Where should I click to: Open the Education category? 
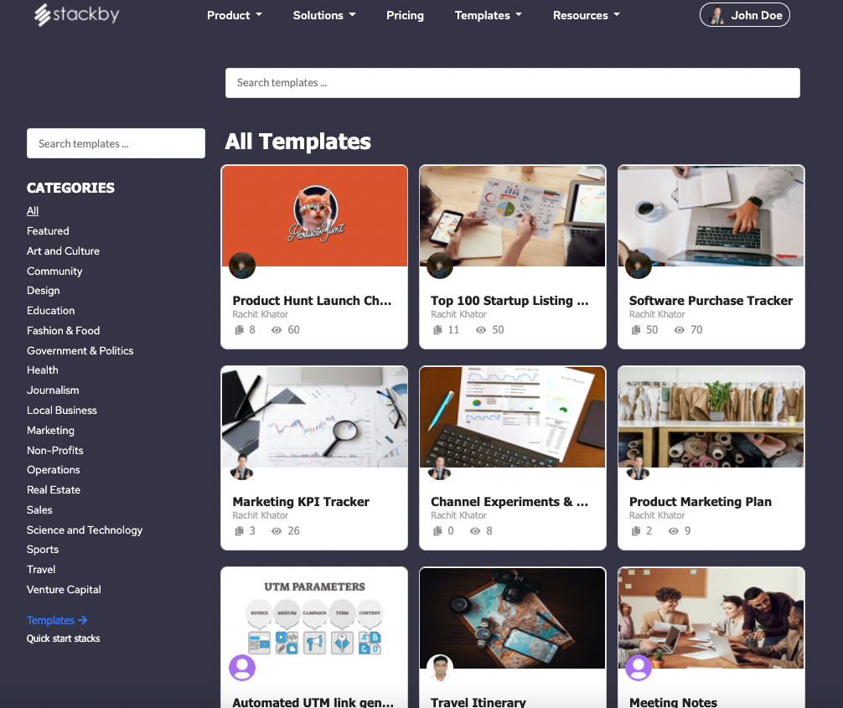50,311
